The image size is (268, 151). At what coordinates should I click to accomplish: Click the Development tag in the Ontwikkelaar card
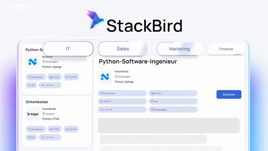click(x=36, y=129)
